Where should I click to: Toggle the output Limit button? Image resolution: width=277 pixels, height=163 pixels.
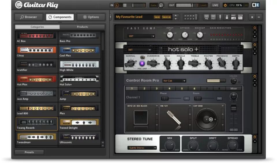[203, 5]
